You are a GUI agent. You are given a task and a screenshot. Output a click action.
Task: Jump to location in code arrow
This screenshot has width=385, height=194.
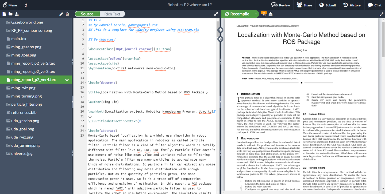220,39
